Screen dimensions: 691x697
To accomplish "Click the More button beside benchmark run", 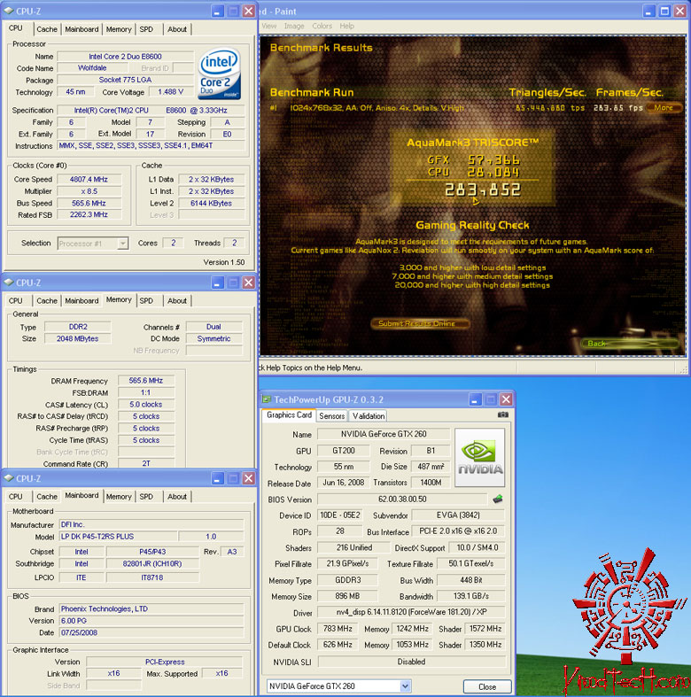I will [x=664, y=107].
